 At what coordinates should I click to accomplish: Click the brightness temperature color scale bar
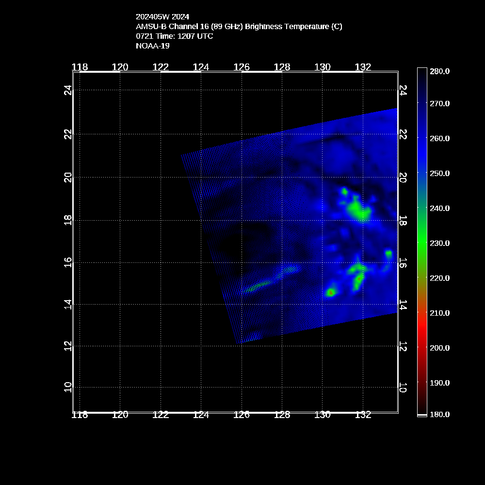coord(422,242)
